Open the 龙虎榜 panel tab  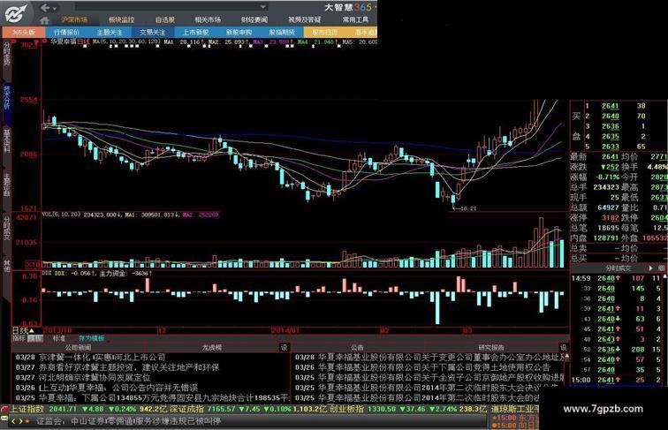pyautogui.click(x=212, y=348)
